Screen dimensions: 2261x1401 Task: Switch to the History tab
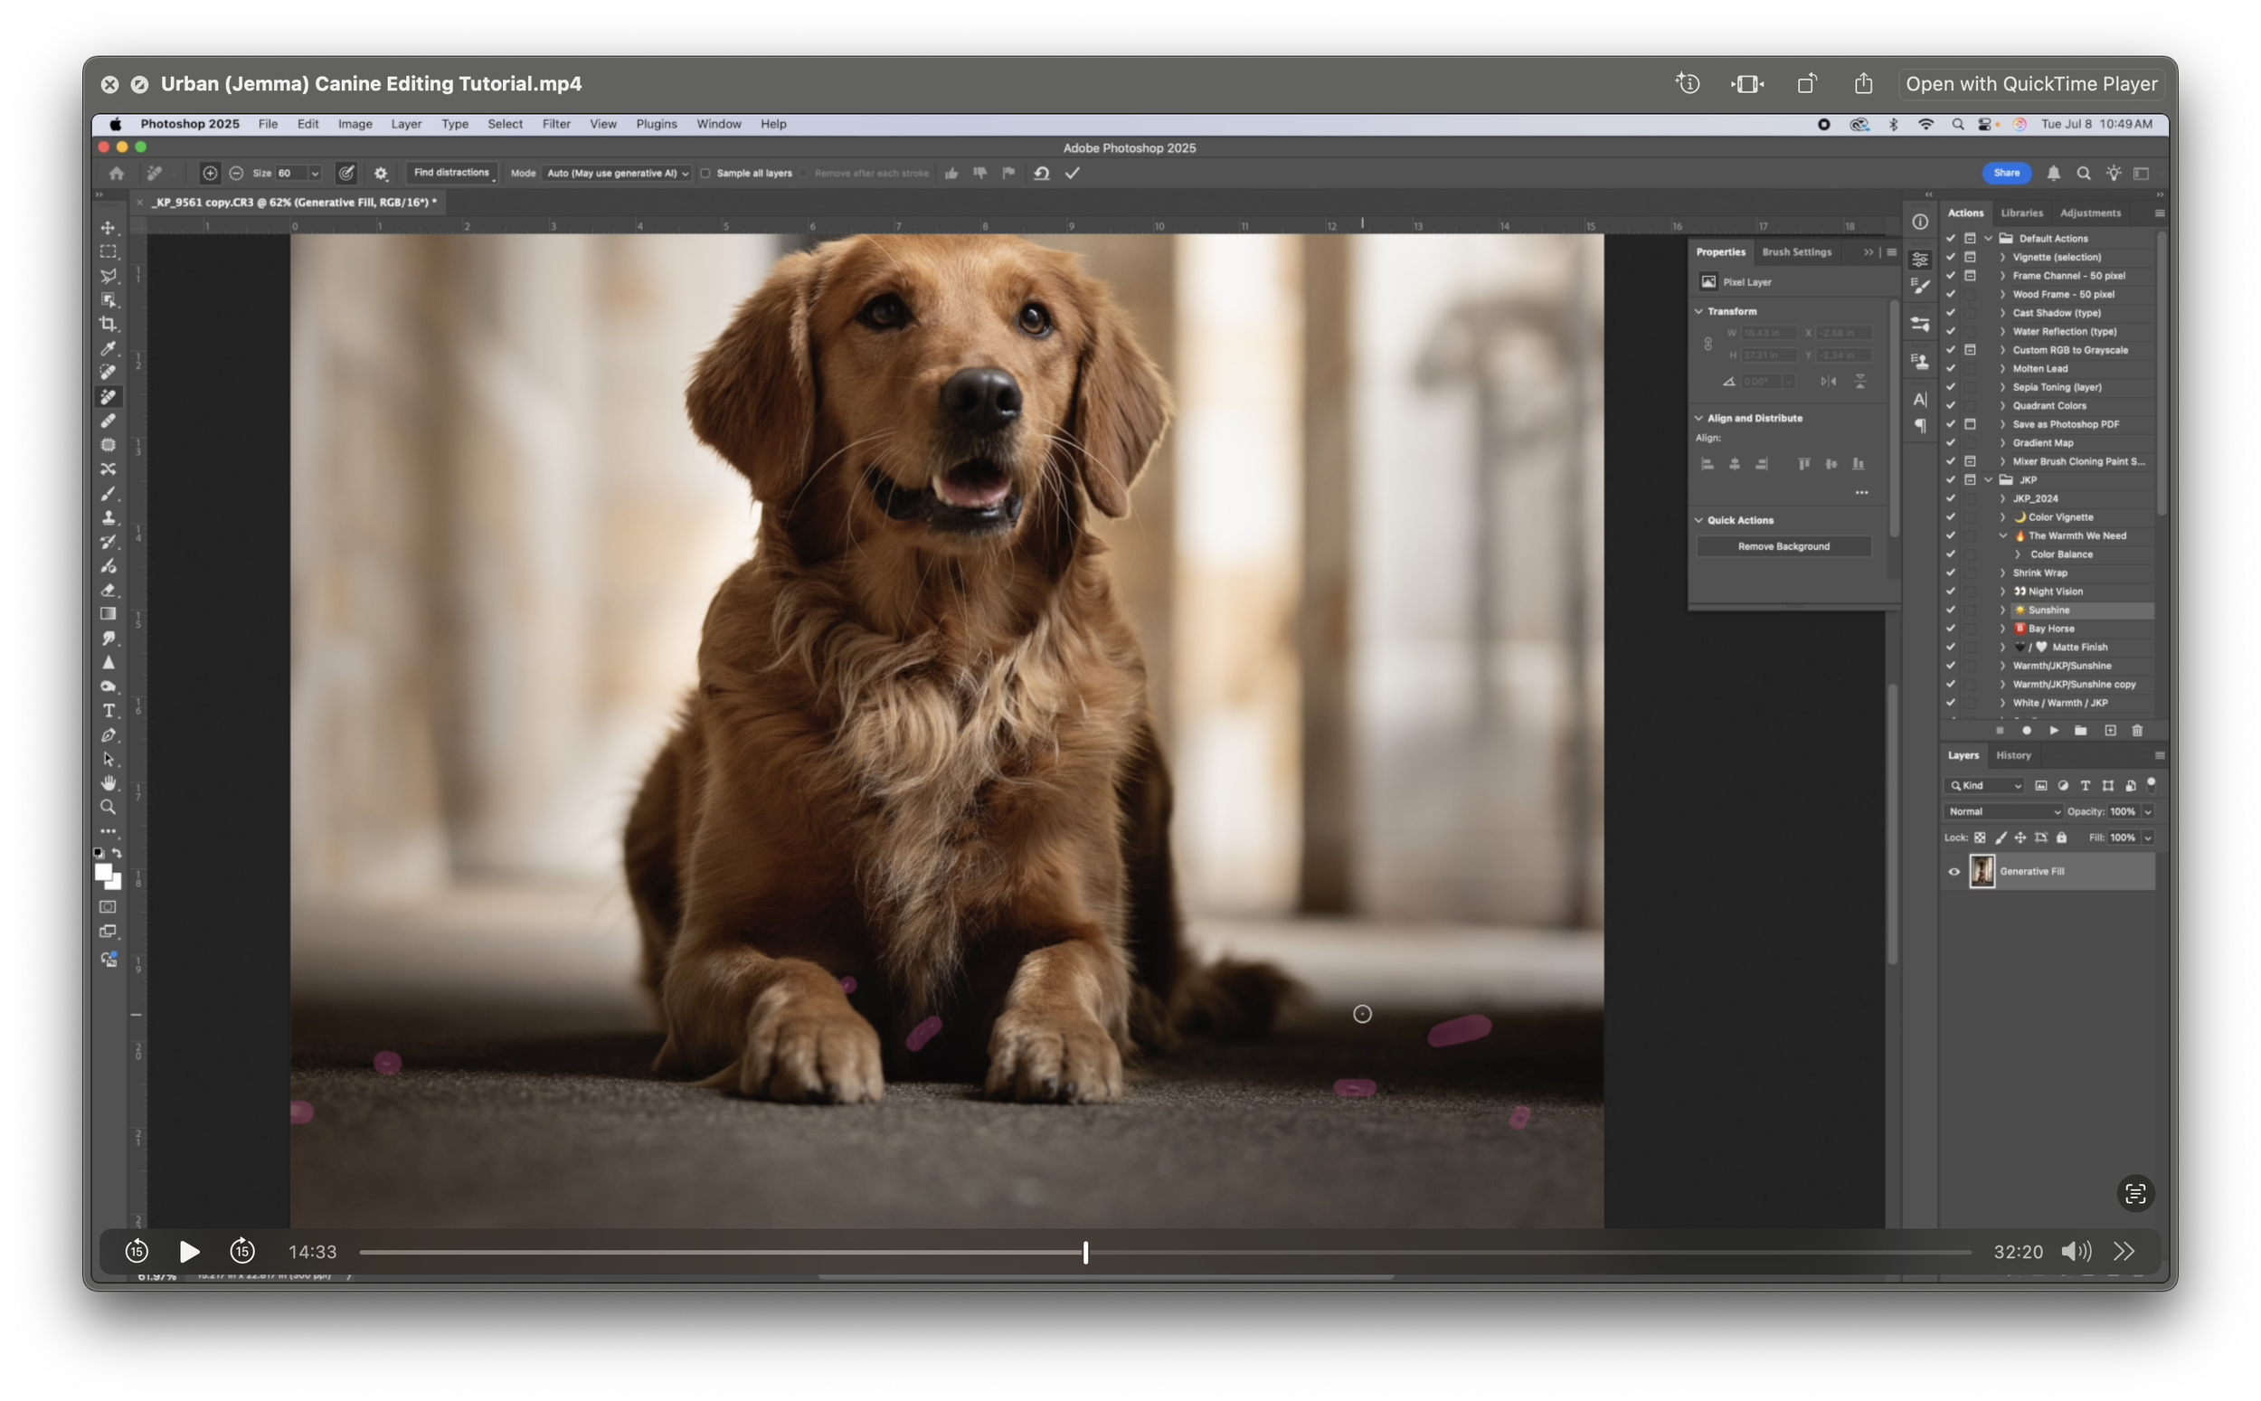click(2013, 755)
